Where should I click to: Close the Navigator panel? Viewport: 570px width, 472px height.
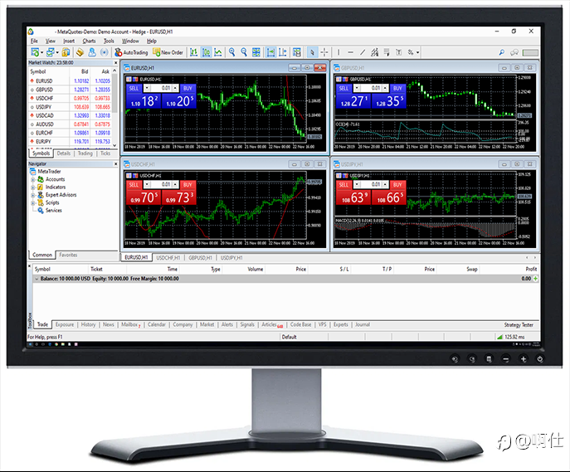pos(115,164)
